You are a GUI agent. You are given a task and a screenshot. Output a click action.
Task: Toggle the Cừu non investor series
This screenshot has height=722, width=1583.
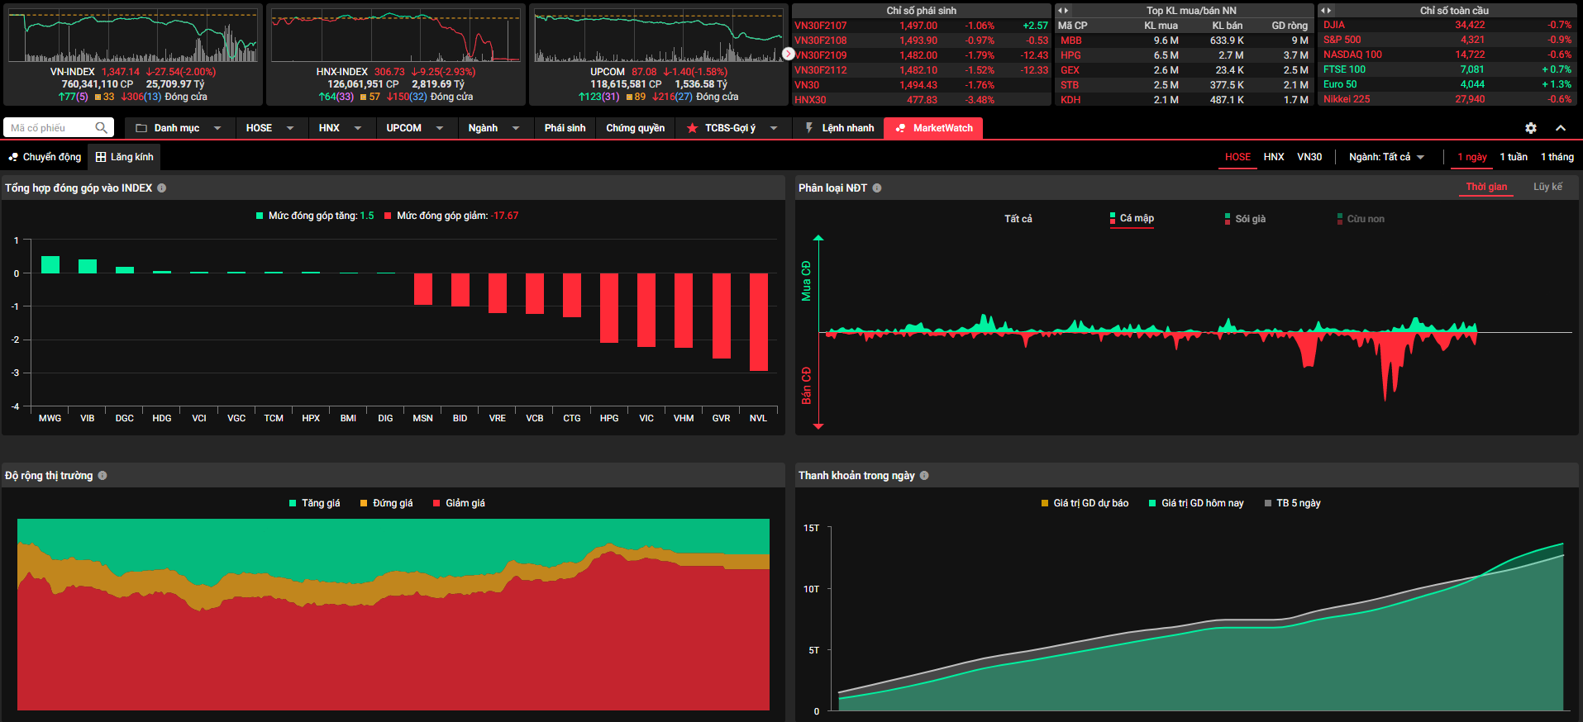1361,219
